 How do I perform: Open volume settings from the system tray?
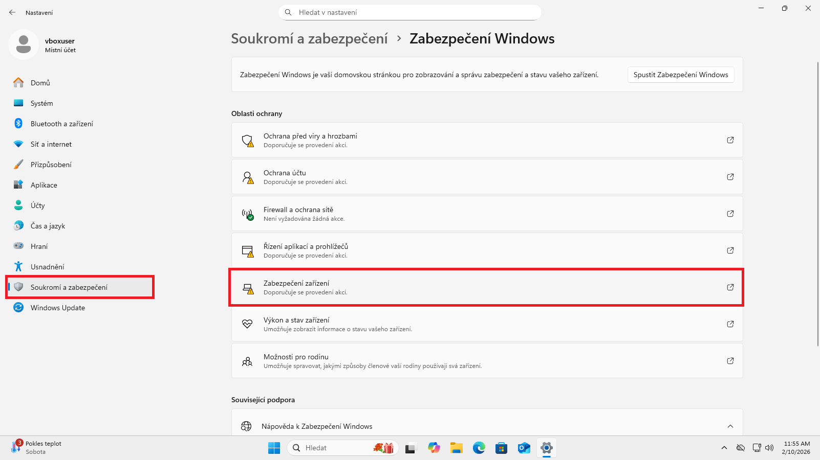[770, 448]
